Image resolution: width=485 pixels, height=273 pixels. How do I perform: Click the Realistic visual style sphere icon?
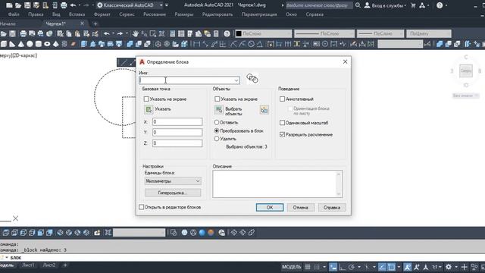click(202, 233)
